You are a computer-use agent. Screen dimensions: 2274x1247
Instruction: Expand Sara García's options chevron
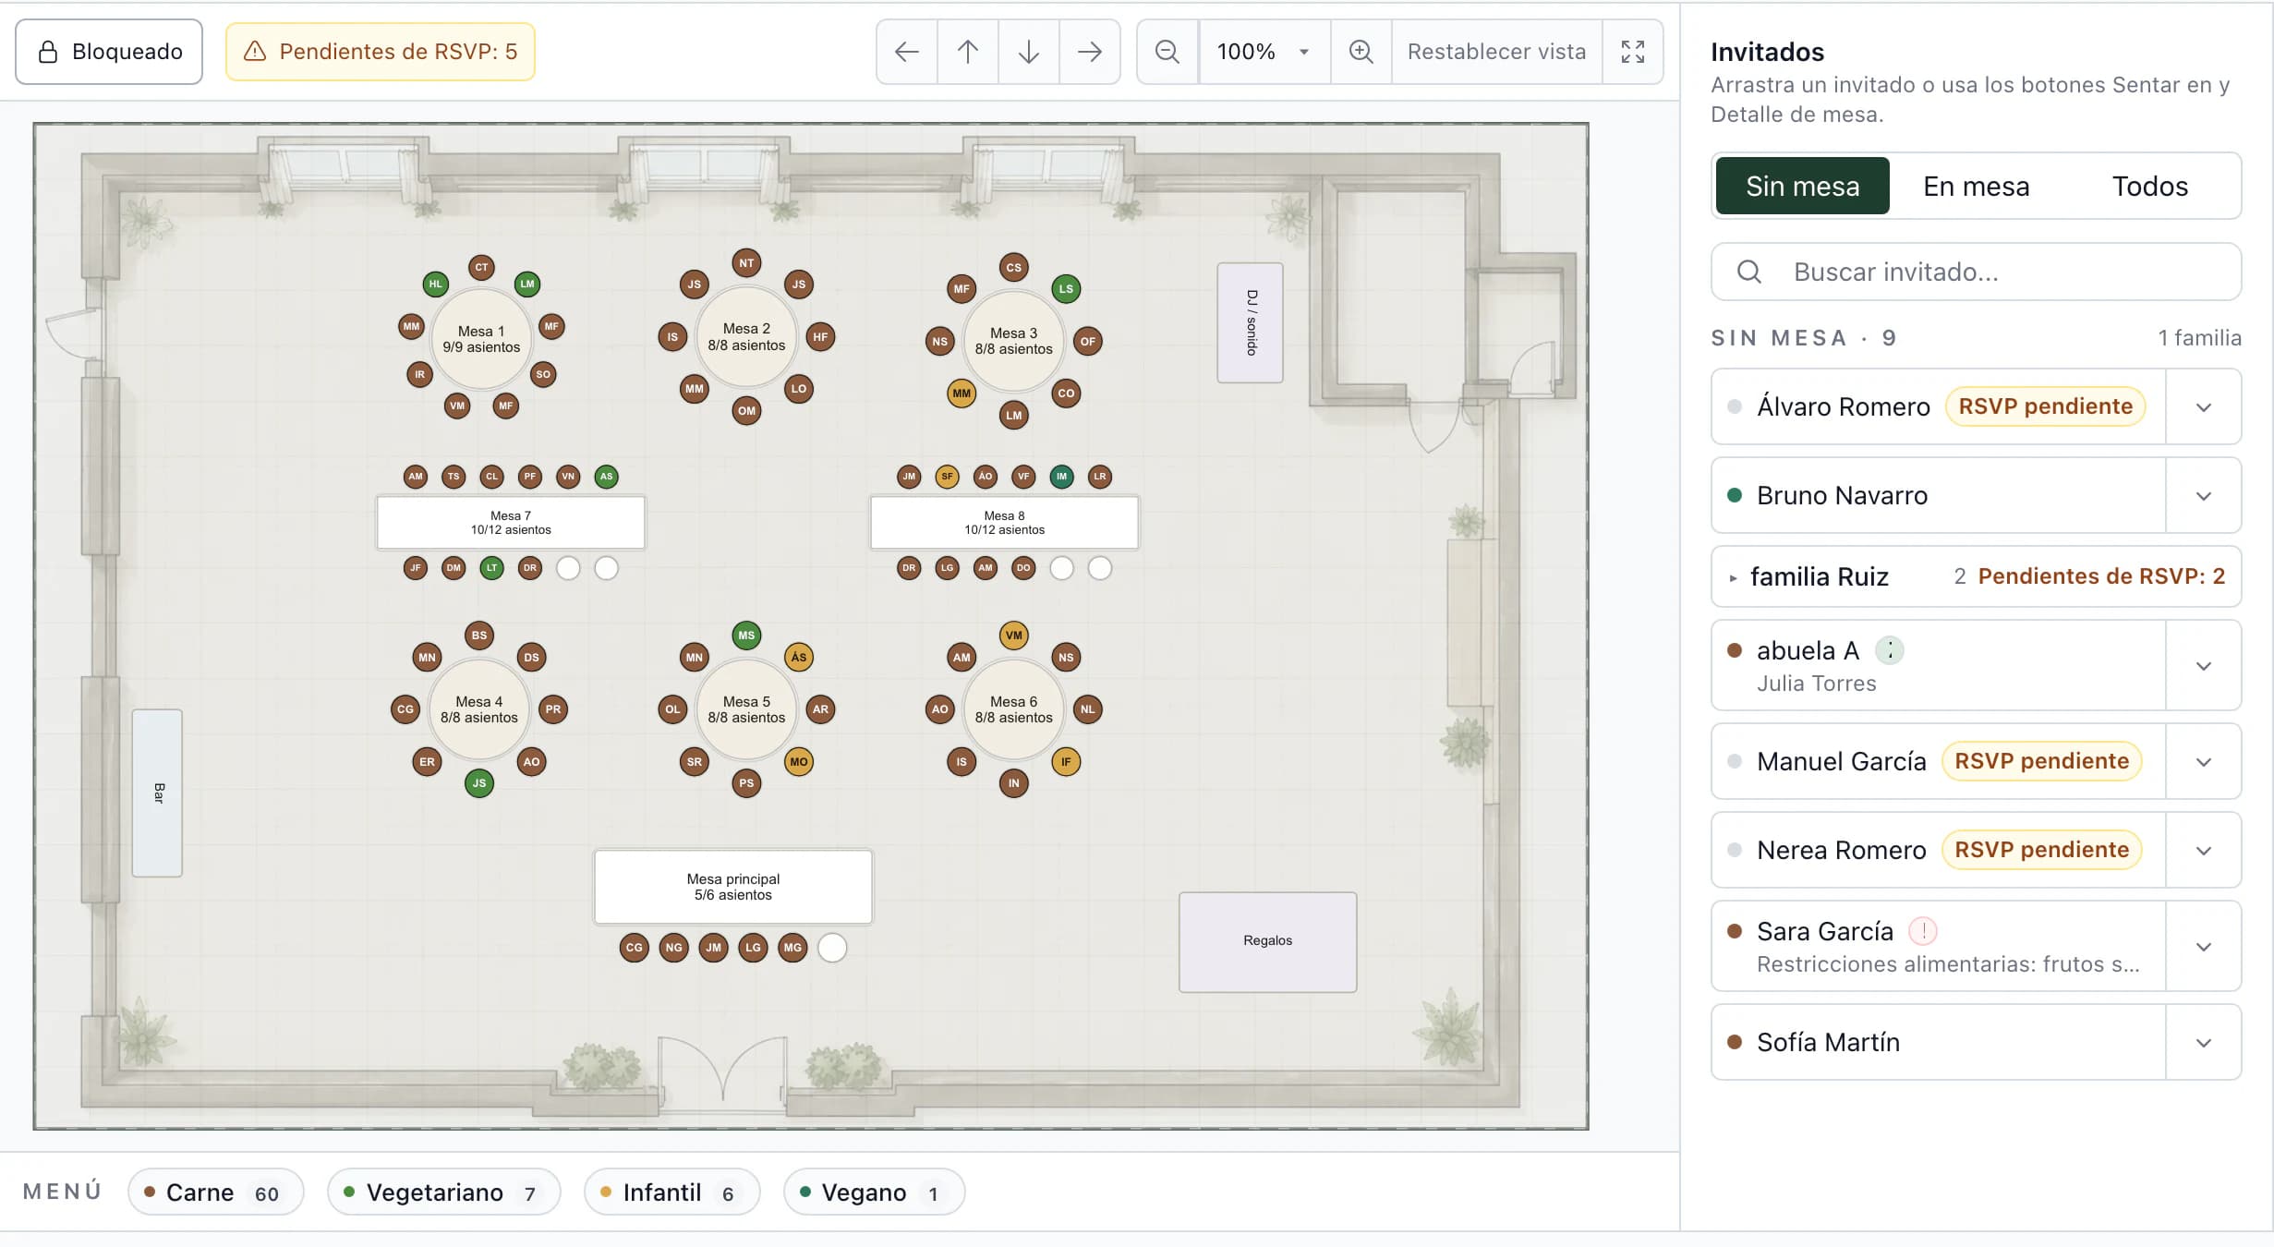(x=2203, y=947)
